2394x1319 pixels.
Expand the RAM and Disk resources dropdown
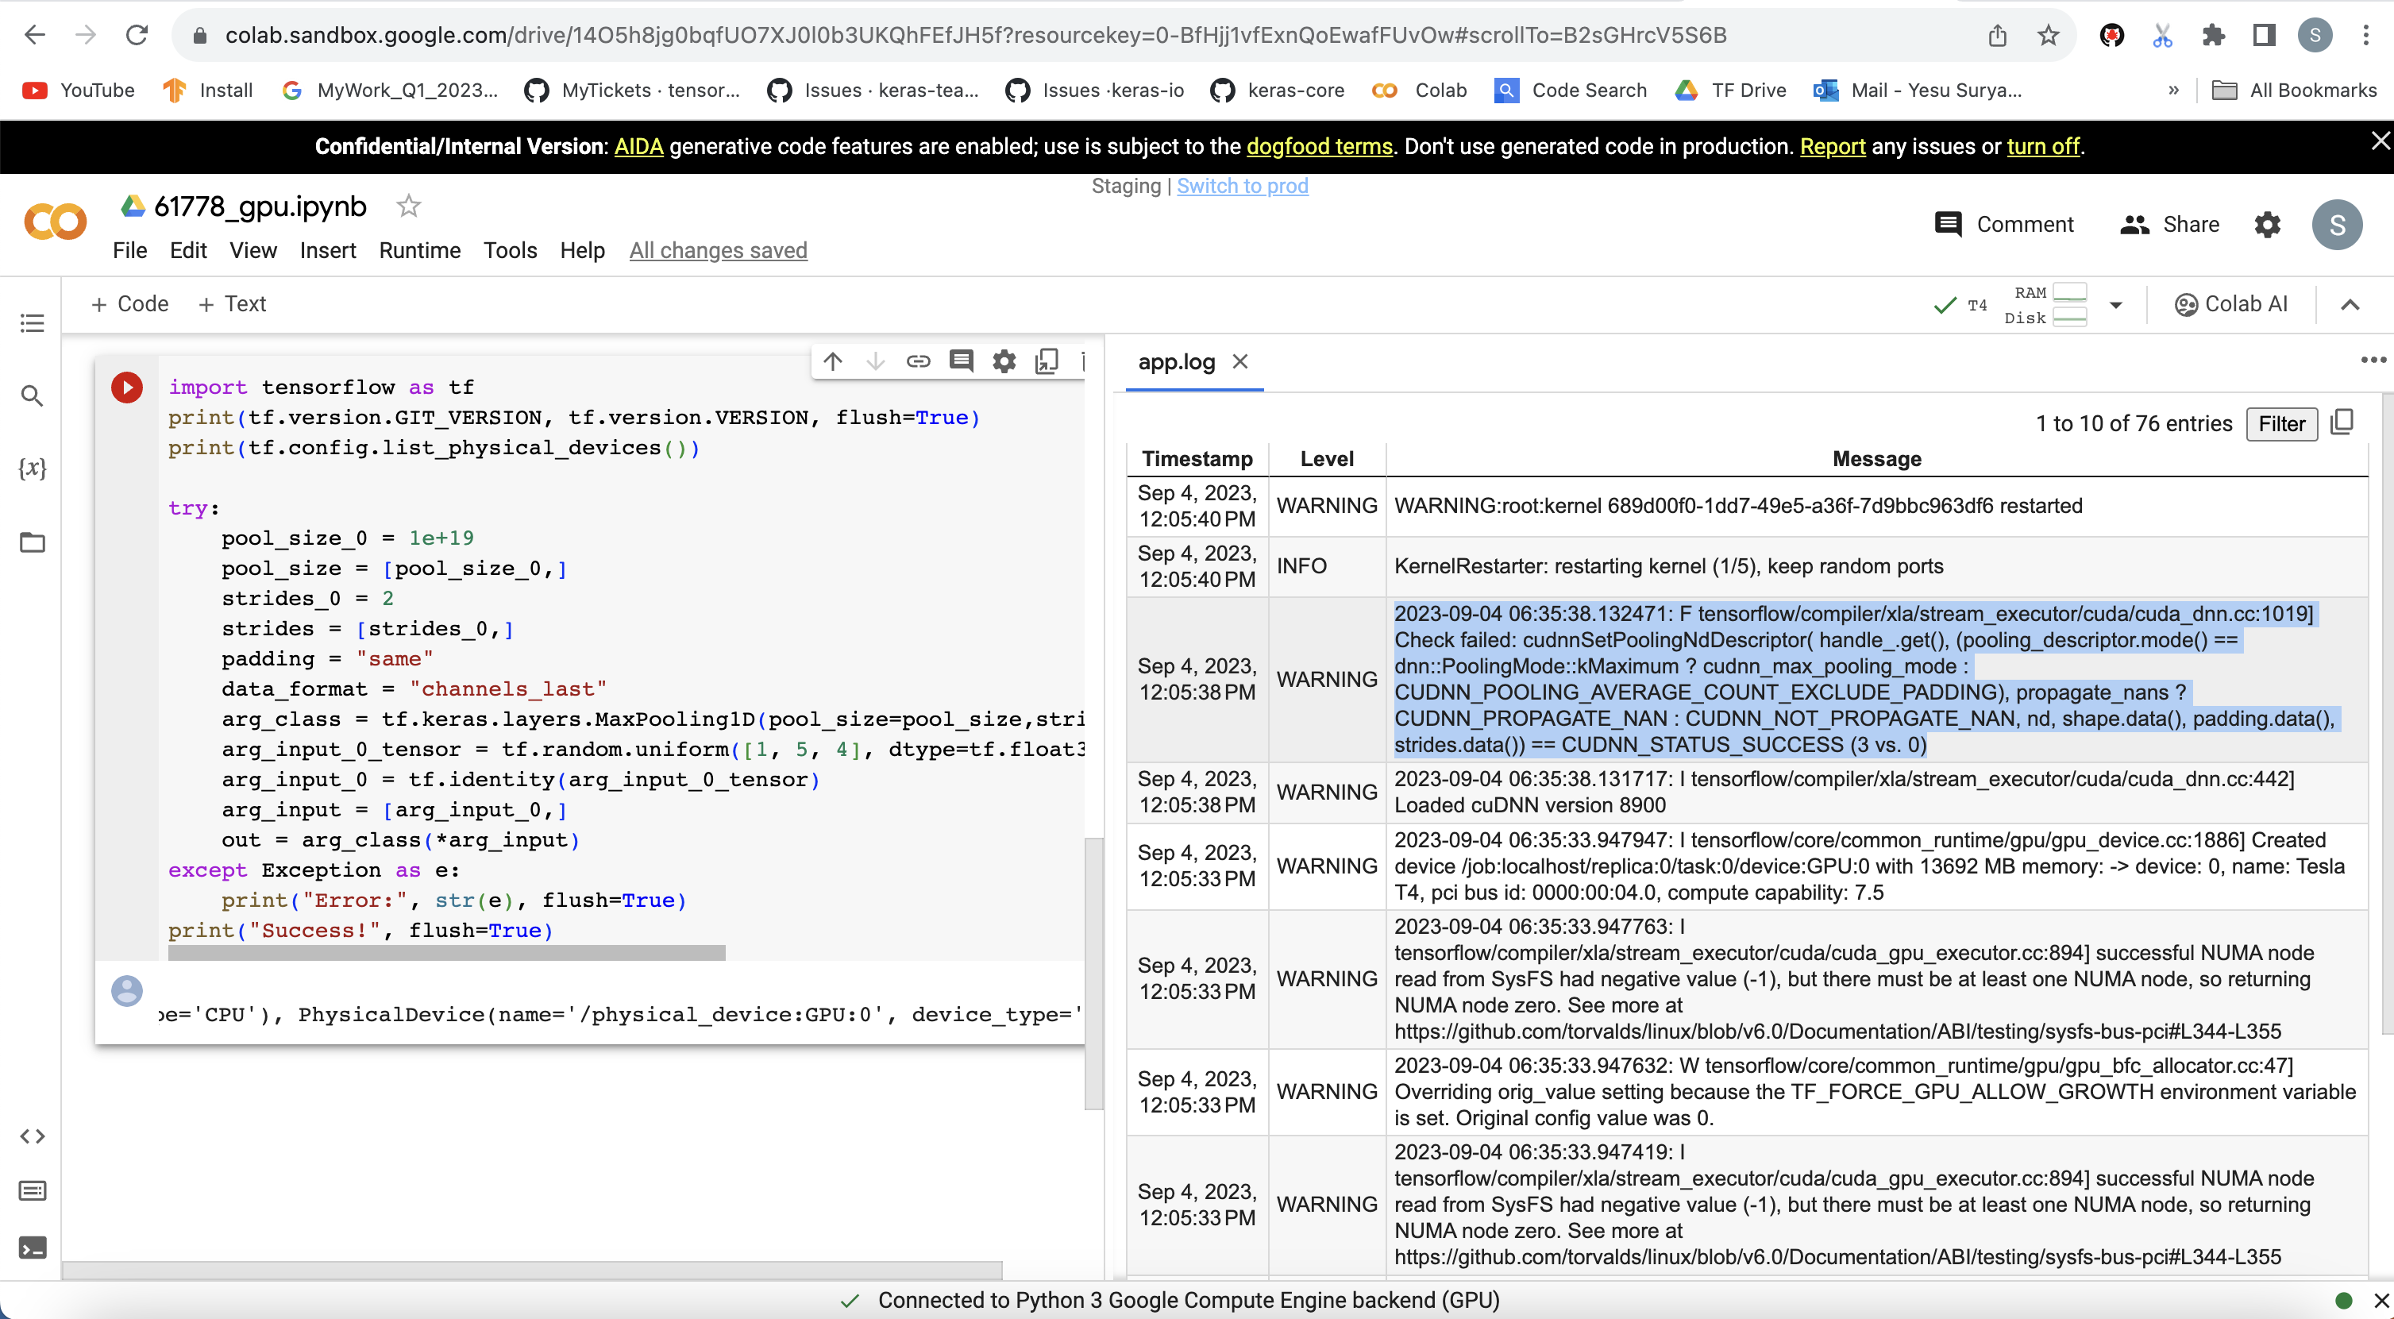coord(2116,304)
